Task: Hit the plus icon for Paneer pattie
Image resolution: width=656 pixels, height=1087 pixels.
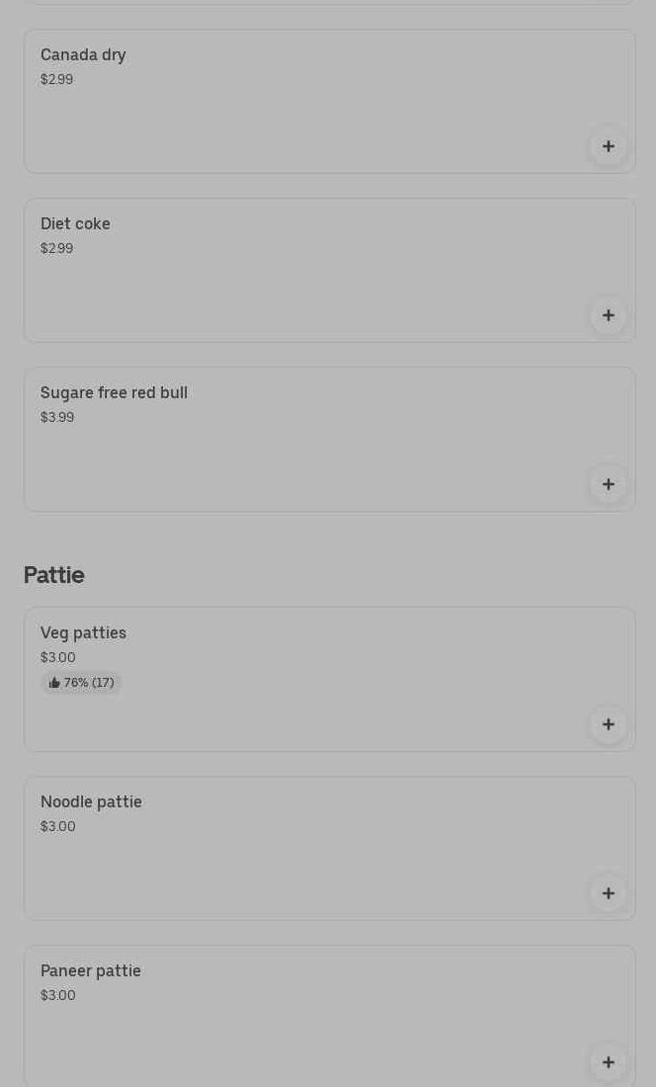Action: [x=609, y=1062]
